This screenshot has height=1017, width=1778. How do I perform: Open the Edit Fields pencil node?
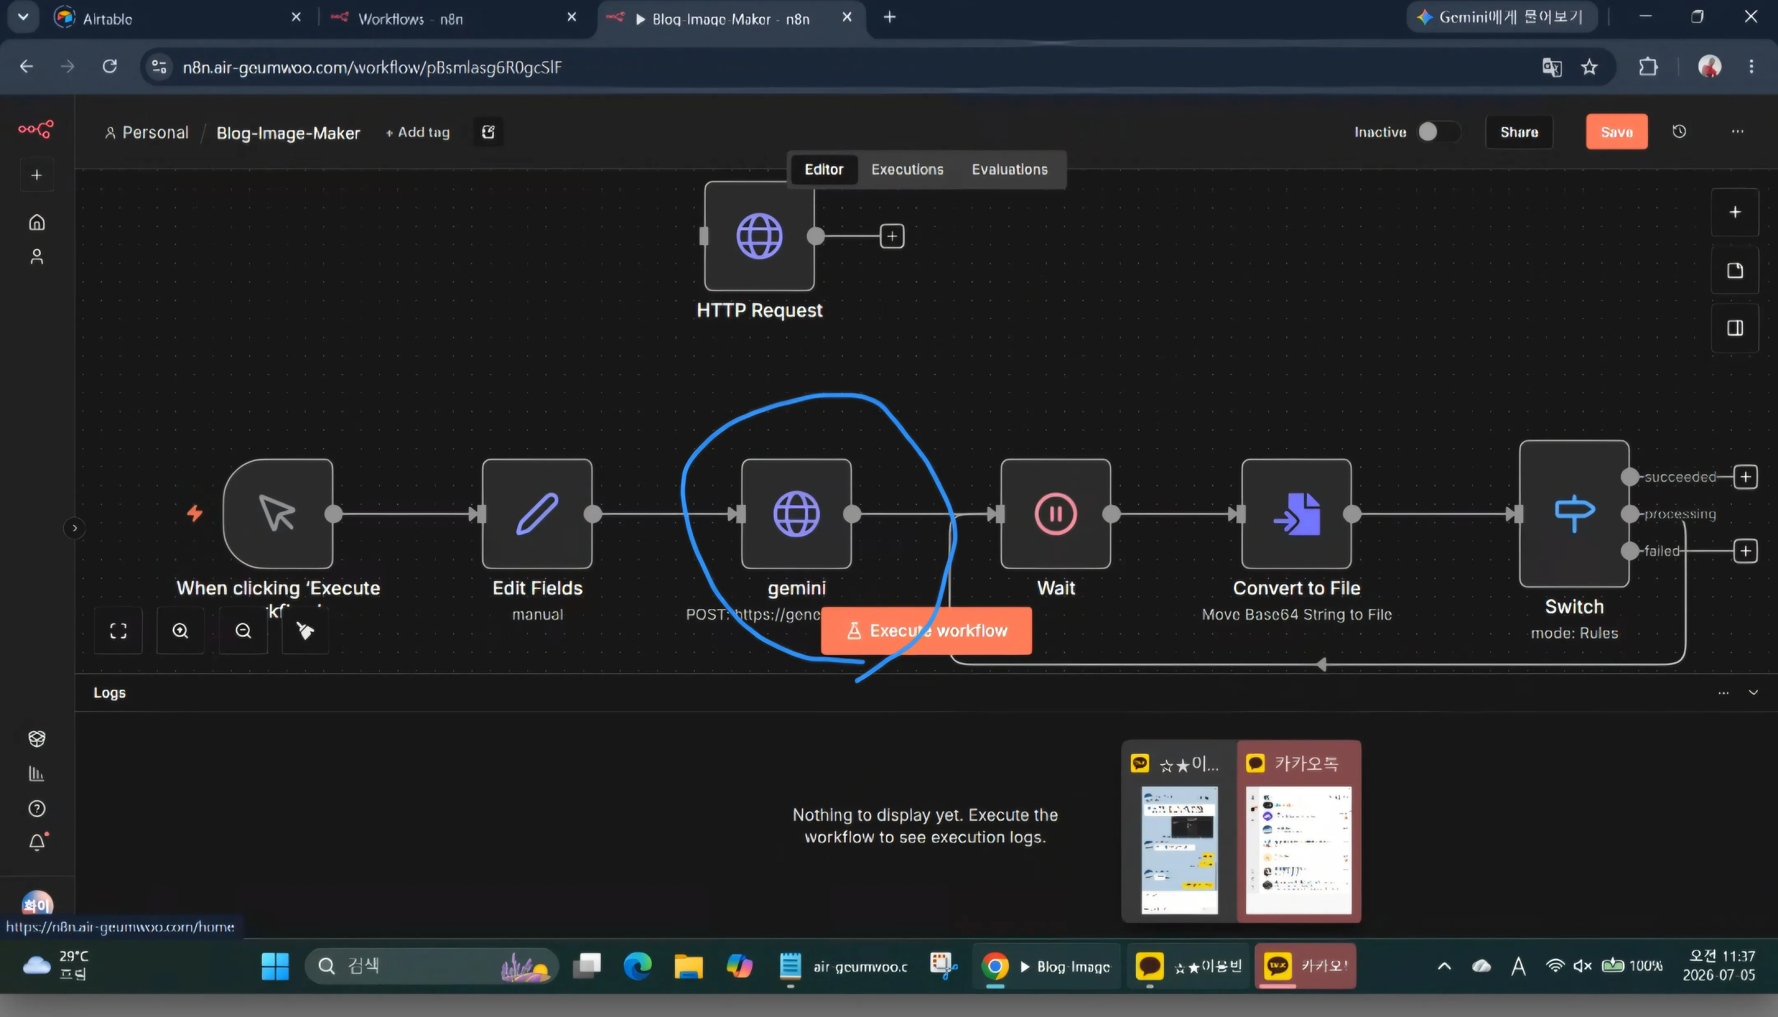click(x=537, y=513)
